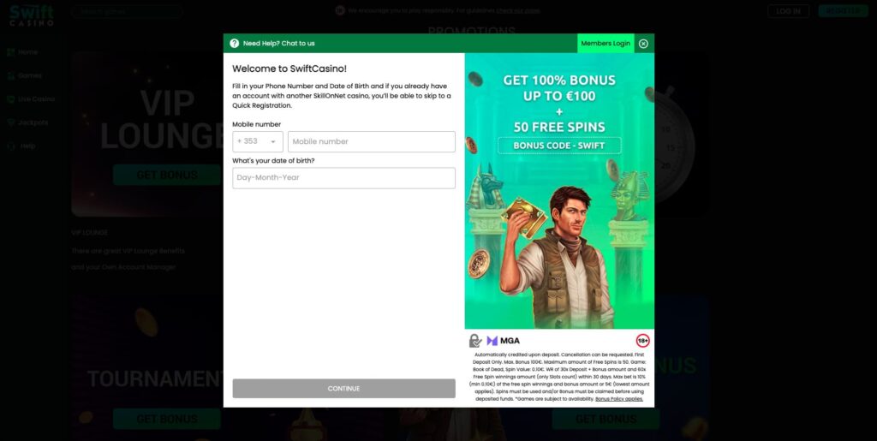Click the BONUS CODE - SWIFT box
This screenshot has width=877, height=441.
coord(559,146)
